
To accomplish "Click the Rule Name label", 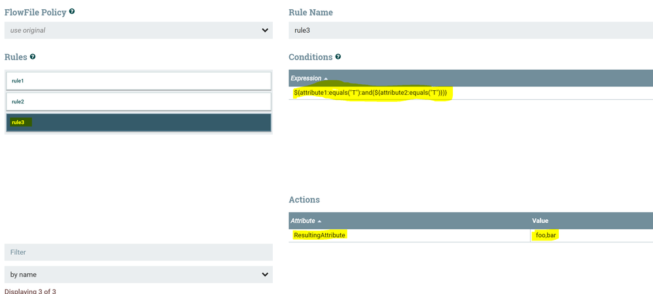I will pyautogui.click(x=311, y=12).
